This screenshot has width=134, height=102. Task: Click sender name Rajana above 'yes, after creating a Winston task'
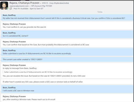tap(14, 97)
